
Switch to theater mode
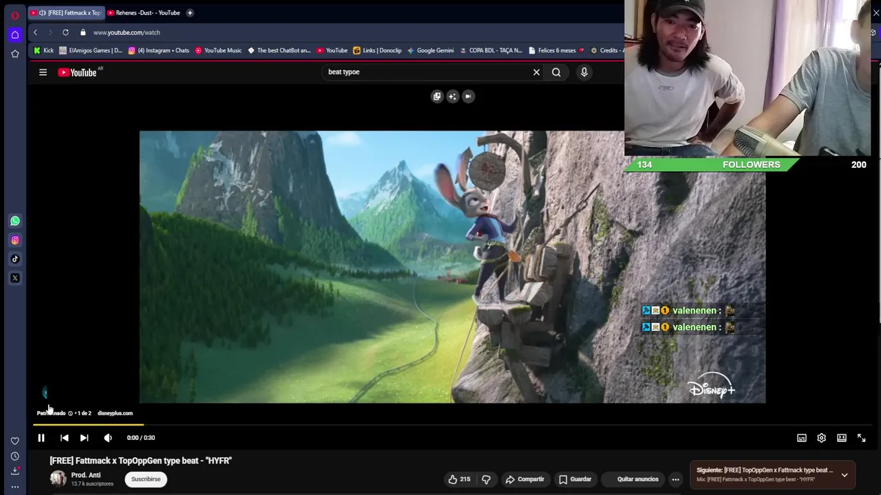[x=841, y=438]
